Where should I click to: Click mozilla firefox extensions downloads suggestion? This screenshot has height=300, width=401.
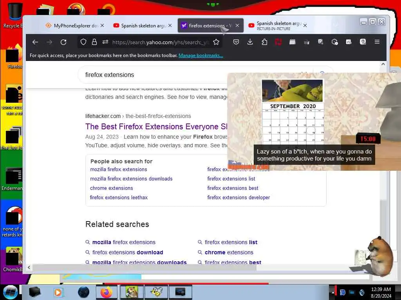point(131,179)
